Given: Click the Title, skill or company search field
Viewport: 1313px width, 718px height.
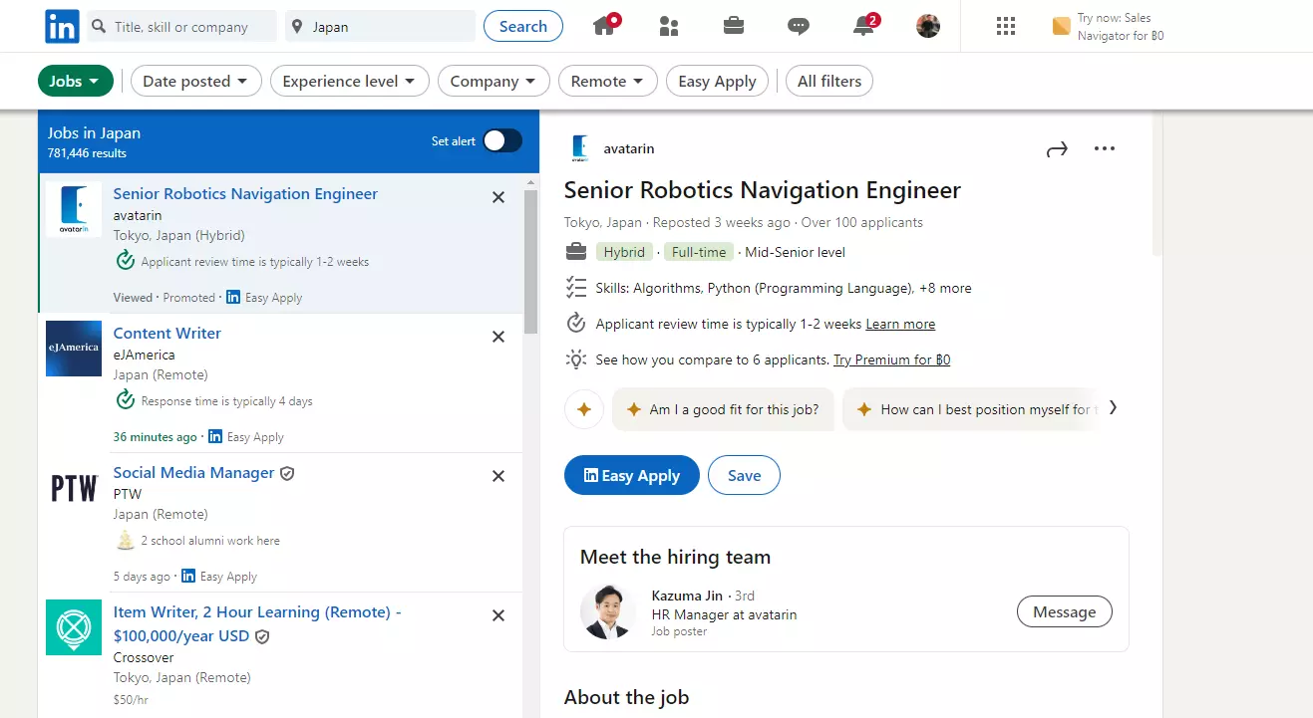Looking at the screenshot, I should 181,27.
